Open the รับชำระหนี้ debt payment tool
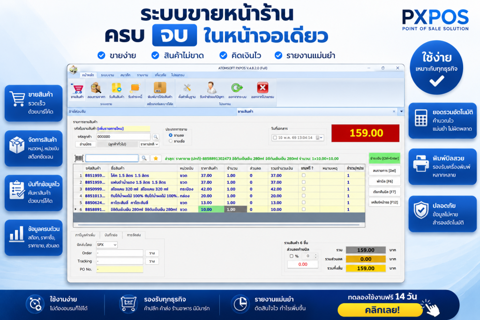This screenshot has height=320, width=480. tap(135, 91)
